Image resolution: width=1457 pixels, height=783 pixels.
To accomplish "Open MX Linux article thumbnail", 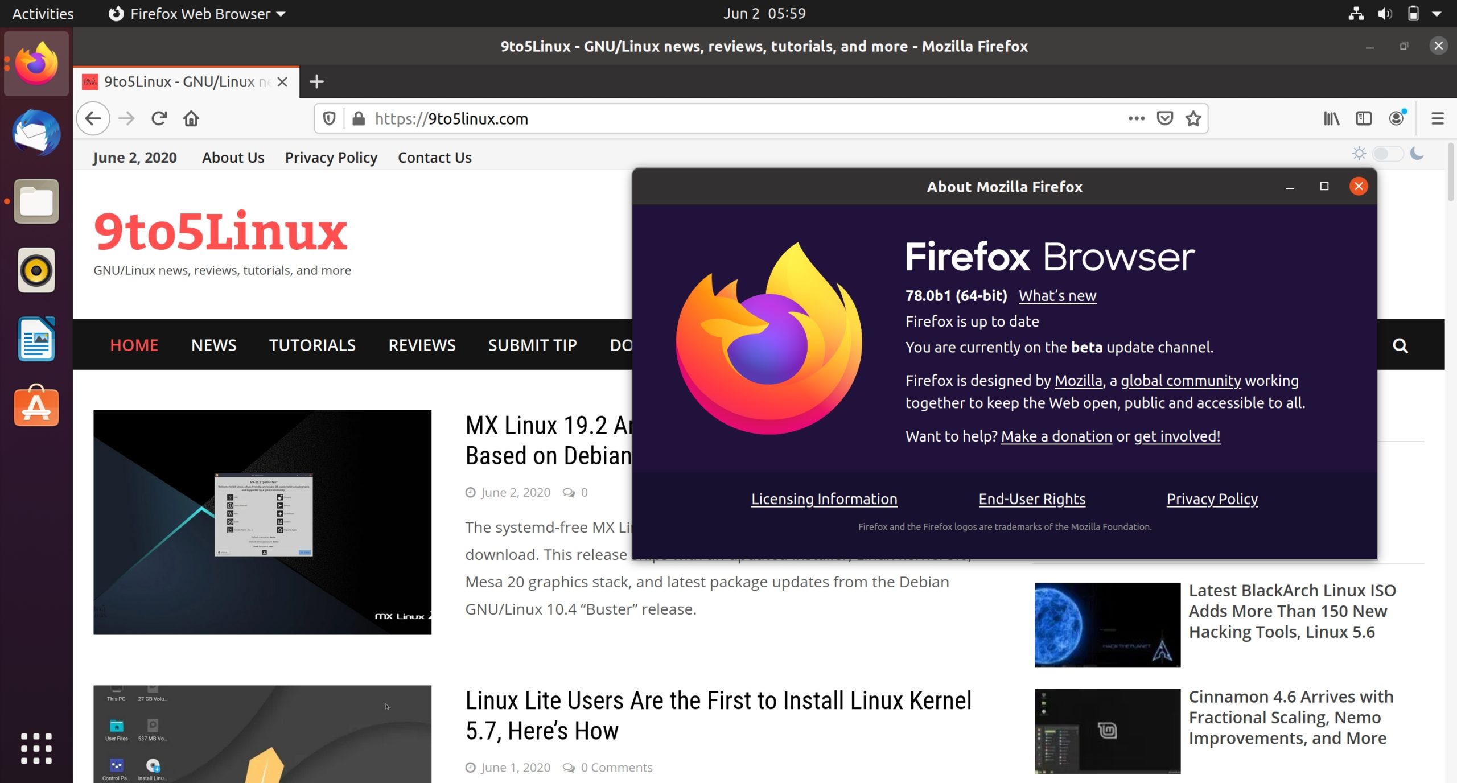I will pyautogui.click(x=262, y=522).
